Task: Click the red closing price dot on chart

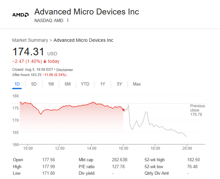Action: 123,110
